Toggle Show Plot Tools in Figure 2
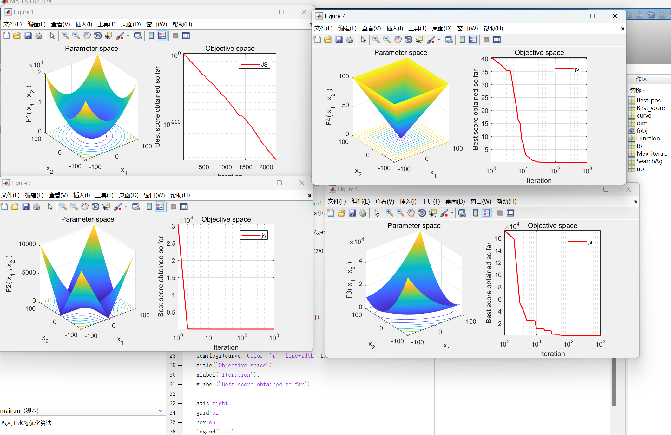 click(x=184, y=207)
